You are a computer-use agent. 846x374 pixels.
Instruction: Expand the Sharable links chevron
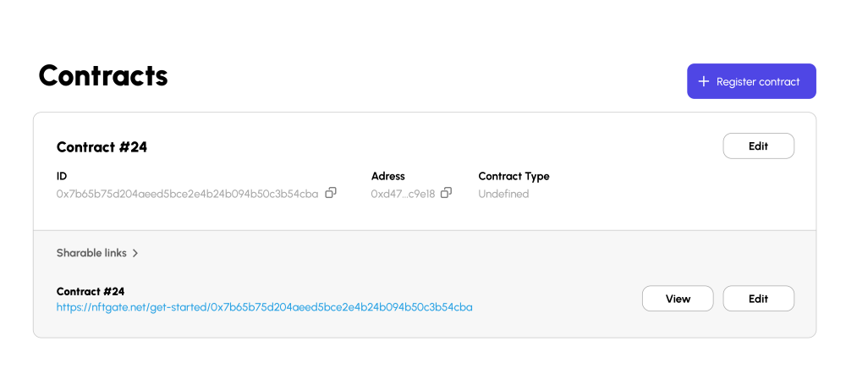coord(135,252)
